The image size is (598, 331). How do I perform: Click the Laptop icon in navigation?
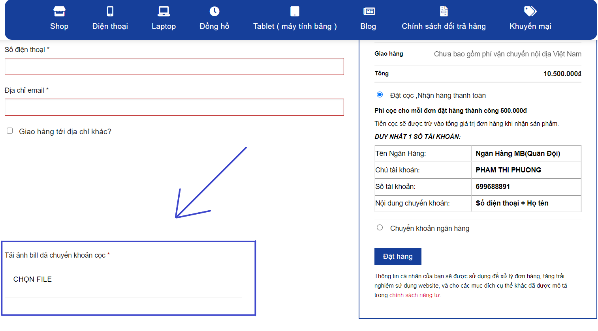point(164,11)
